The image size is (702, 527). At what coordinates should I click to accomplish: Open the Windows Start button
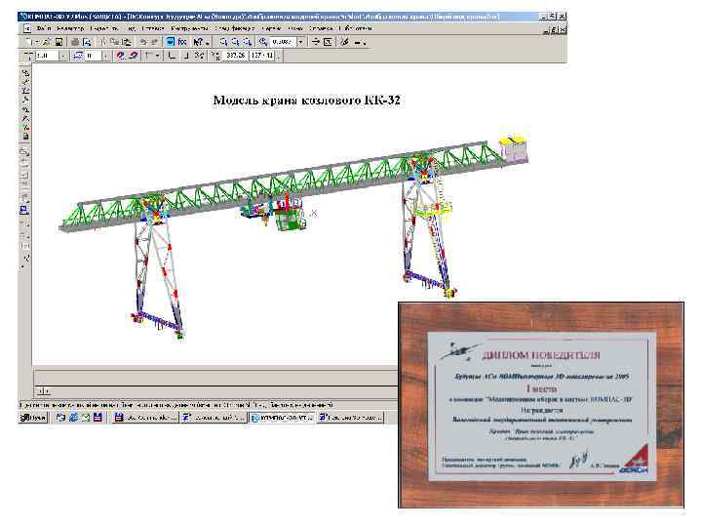33,418
